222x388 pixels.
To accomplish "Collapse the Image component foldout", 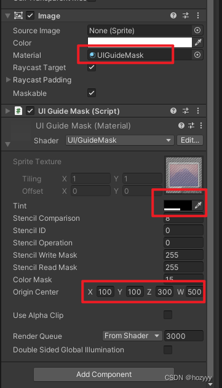I will point(7,16).
